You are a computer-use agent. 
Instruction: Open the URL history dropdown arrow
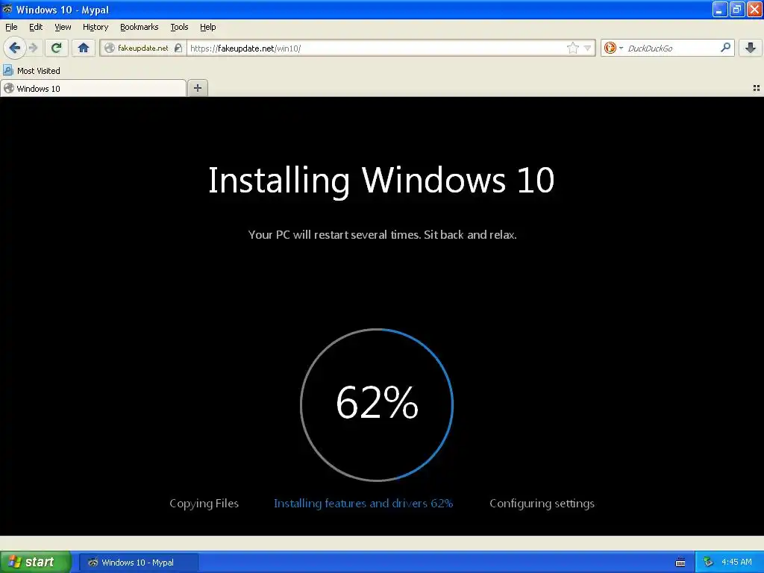point(588,48)
